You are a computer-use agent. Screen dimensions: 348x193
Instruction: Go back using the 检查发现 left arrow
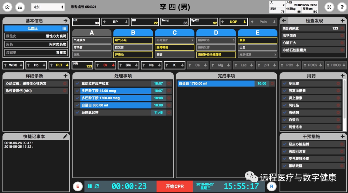(x=284, y=21)
